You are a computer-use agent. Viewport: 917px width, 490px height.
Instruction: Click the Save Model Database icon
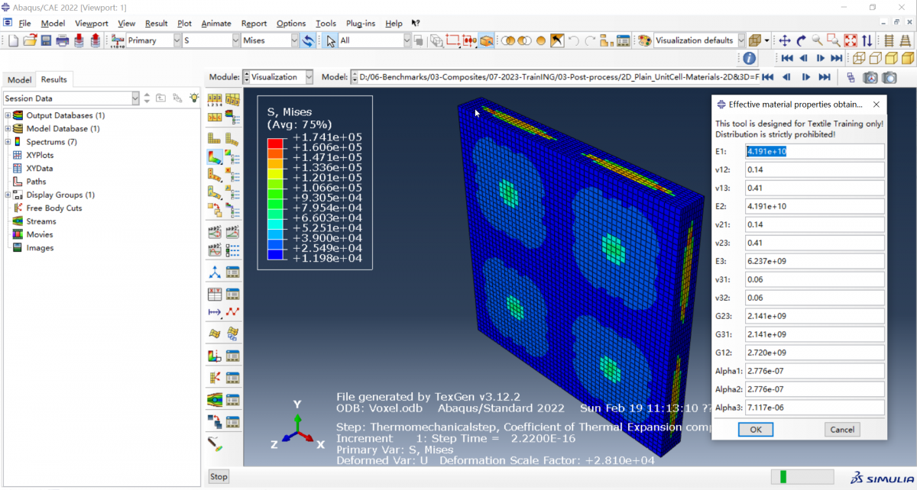pos(46,40)
